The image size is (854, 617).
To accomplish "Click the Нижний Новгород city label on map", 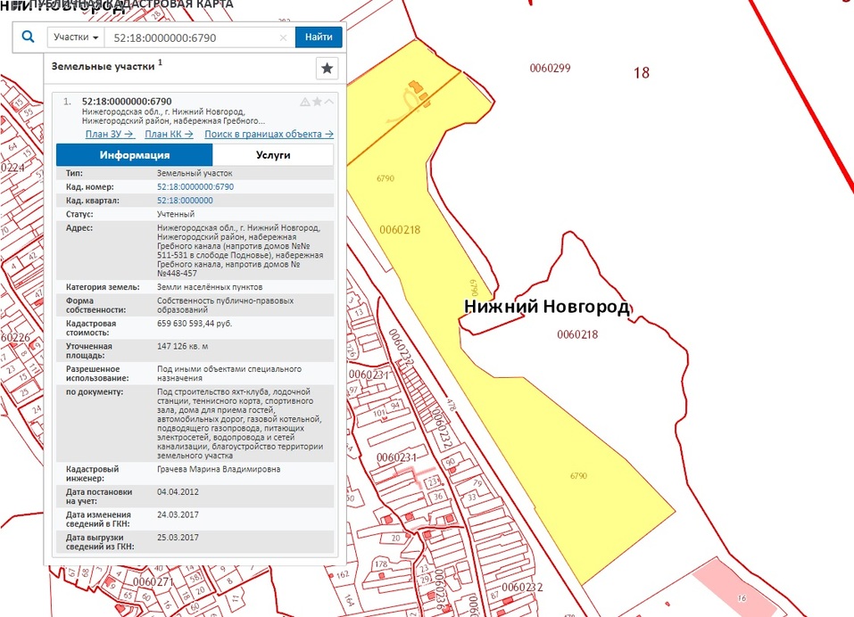I will [546, 308].
